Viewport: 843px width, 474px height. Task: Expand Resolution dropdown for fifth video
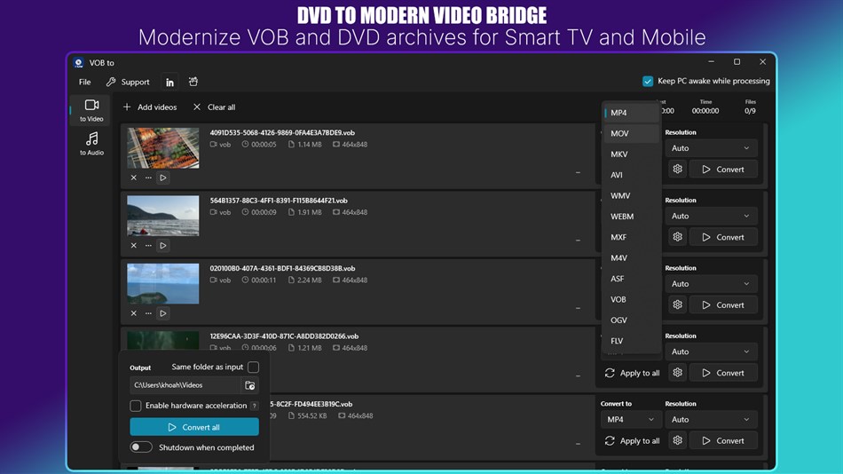pyautogui.click(x=711, y=419)
